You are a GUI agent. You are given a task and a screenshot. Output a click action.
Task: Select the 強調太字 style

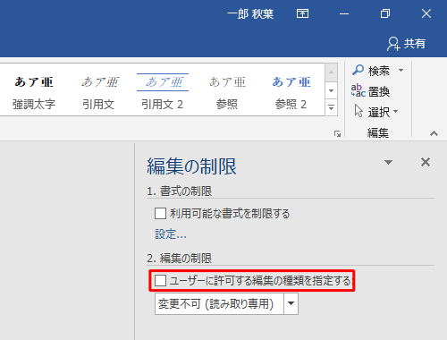[34, 92]
